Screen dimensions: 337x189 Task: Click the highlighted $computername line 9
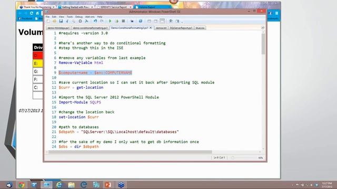(x=95, y=72)
